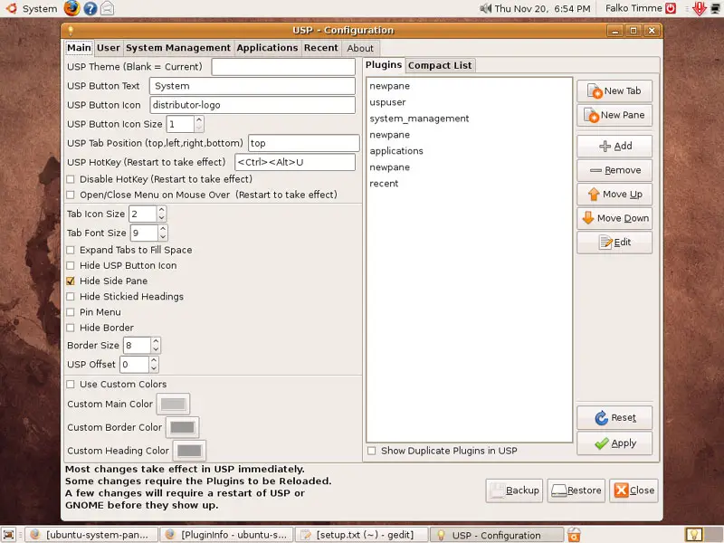Move the plugin up with Move Up
The height and width of the screenshot is (543, 724).
tap(614, 195)
